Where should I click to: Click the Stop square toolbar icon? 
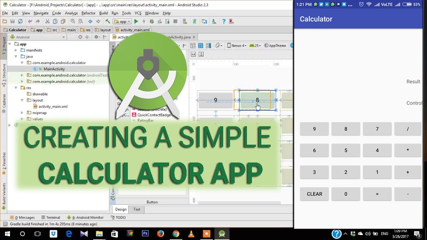click(175, 21)
